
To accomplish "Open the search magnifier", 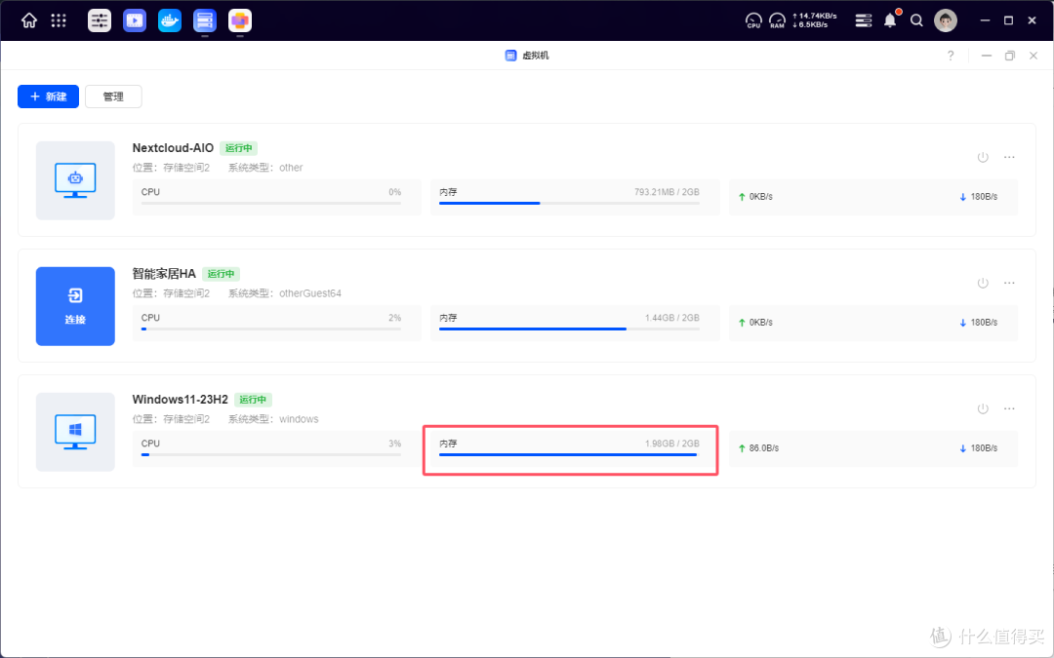I will 916,20.
